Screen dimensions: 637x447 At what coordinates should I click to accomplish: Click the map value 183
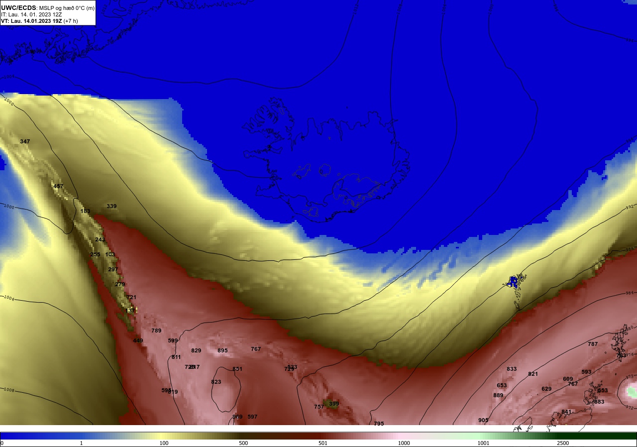click(x=86, y=211)
